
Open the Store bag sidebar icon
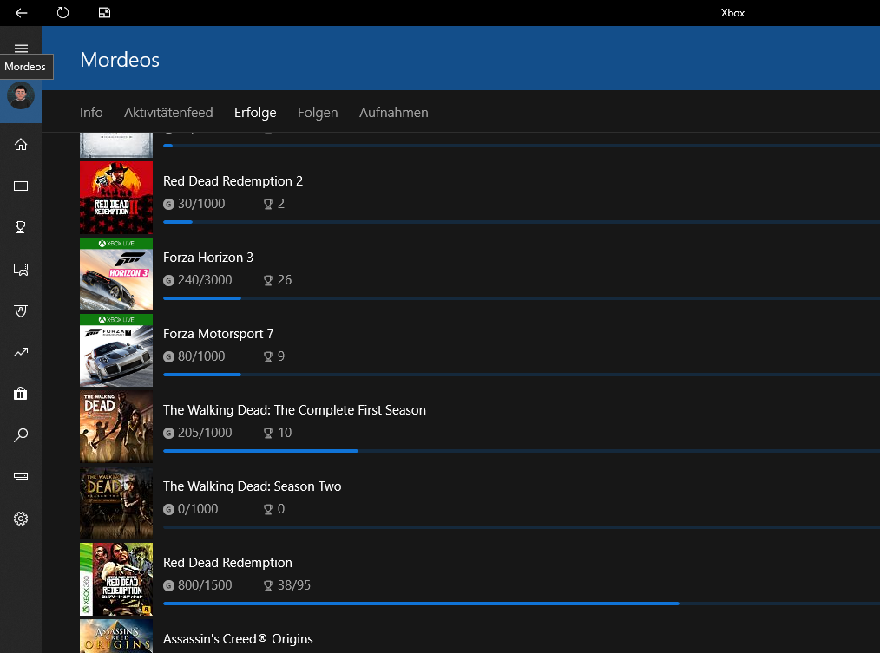tap(21, 393)
